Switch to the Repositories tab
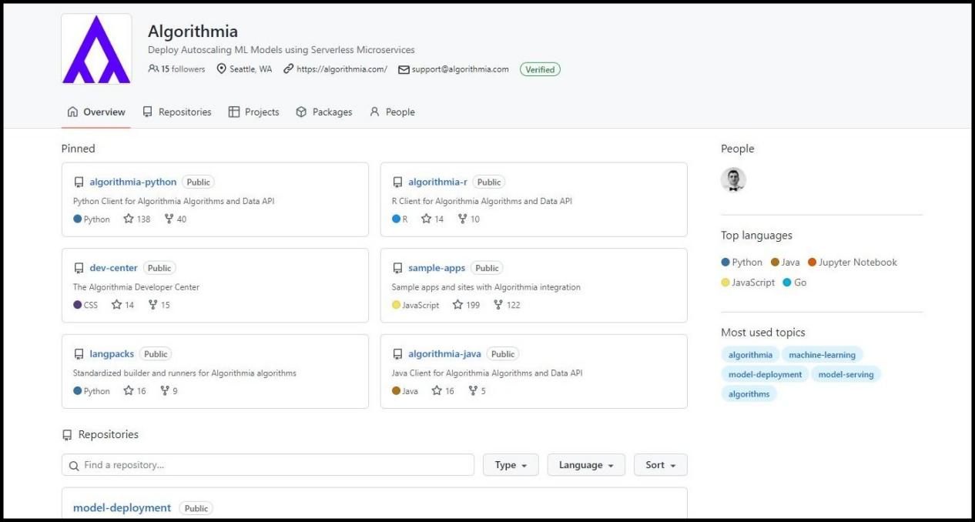The image size is (975, 522). point(176,112)
